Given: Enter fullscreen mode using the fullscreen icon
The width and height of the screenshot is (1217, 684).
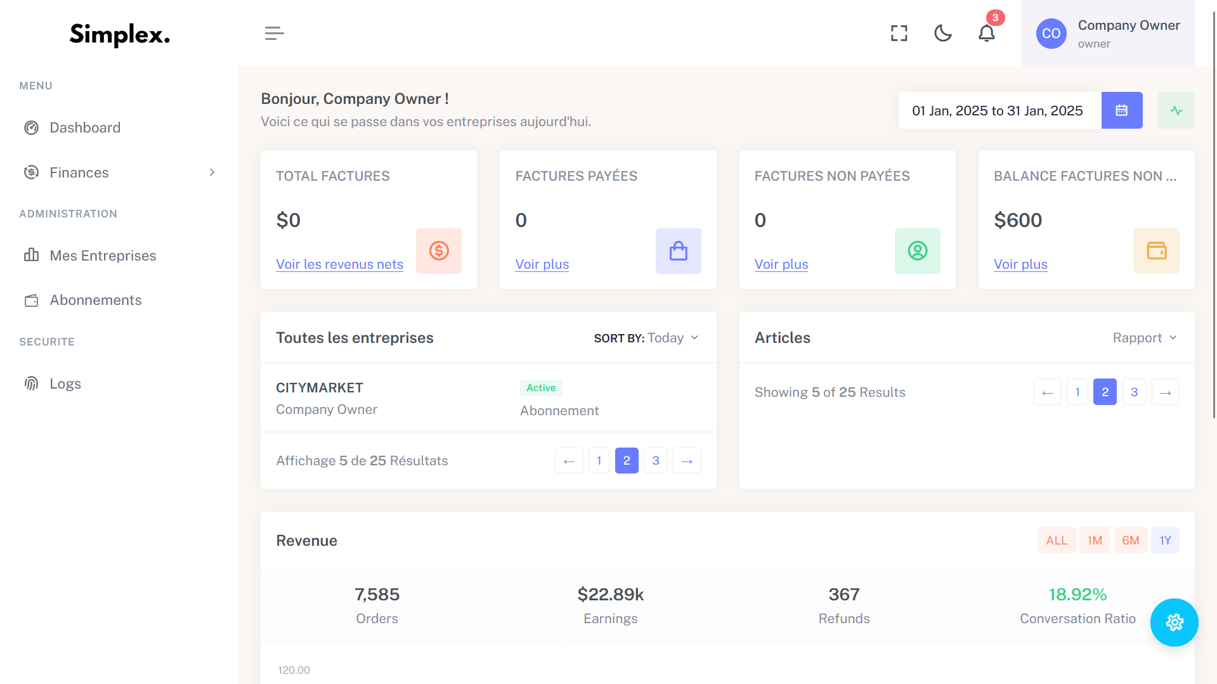Looking at the screenshot, I should point(899,34).
